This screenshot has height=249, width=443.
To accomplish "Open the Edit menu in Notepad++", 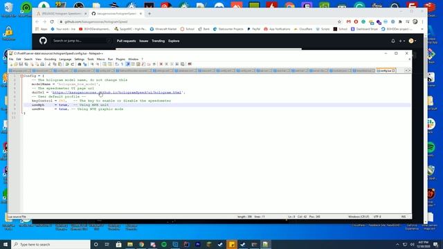I will (19, 59).
